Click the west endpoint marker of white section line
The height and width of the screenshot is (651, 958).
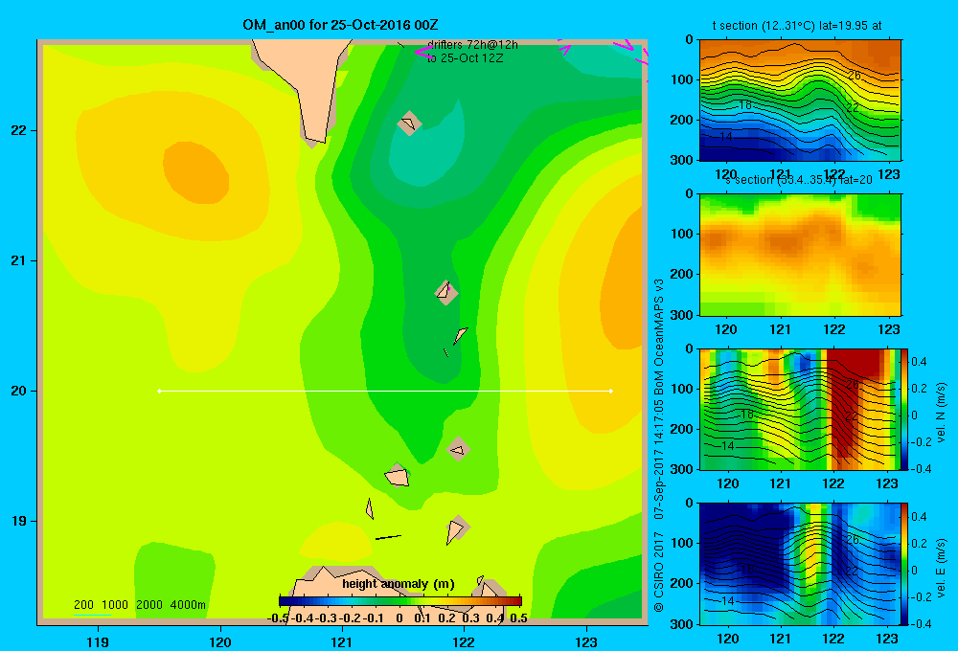159,391
